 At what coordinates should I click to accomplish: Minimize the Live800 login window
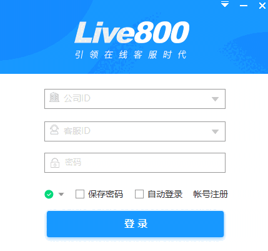244,6
